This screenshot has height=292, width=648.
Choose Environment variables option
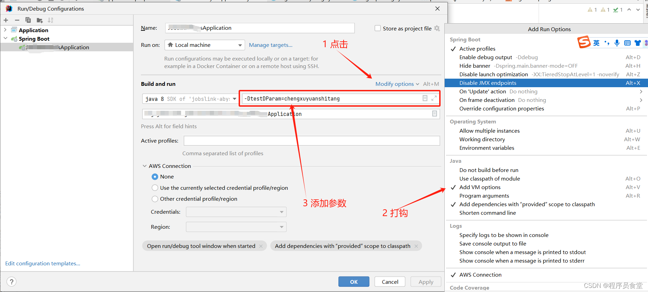pos(546,148)
